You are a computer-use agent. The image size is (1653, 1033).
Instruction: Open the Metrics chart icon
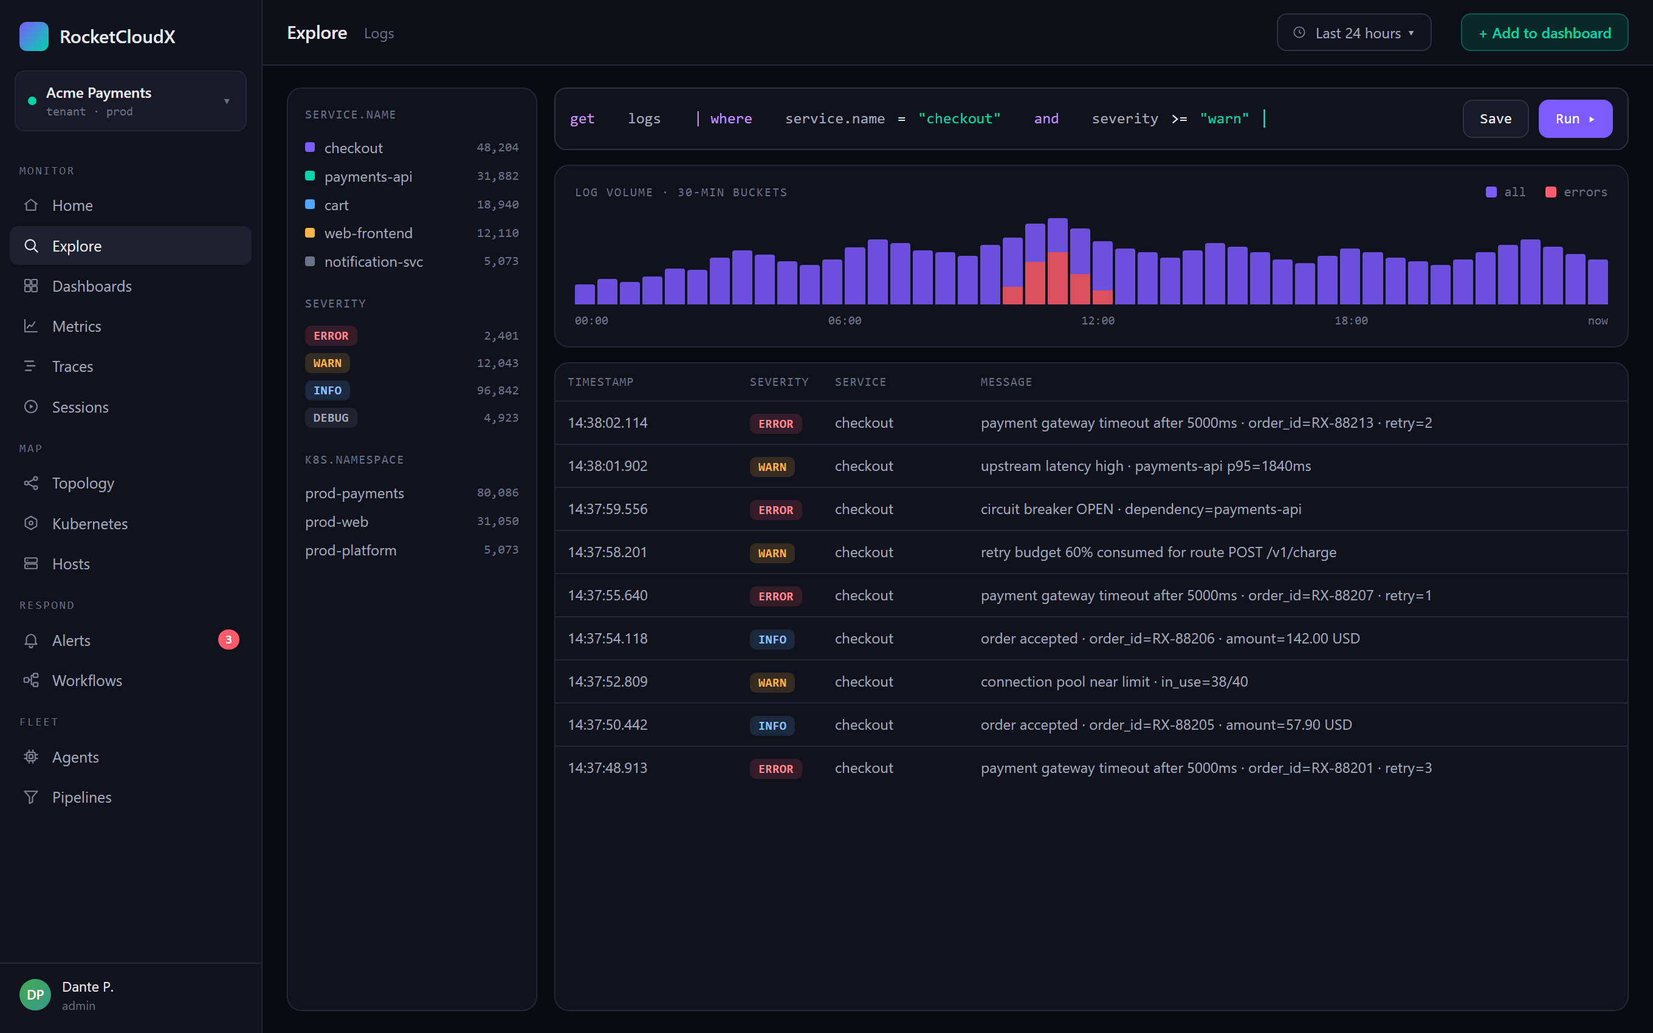click(x=31, y=326)
